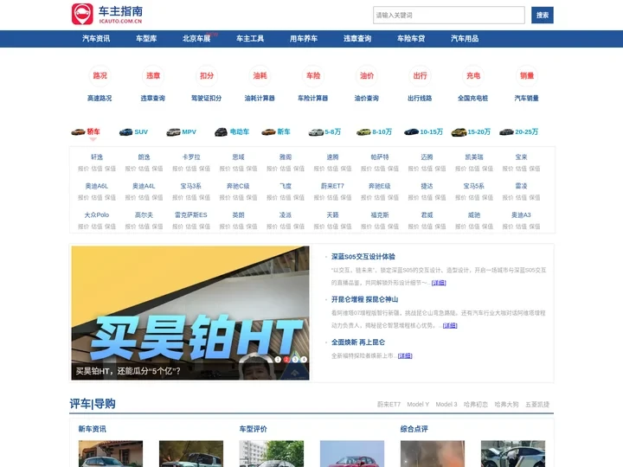Screen dimensions: 623x467
Task: Go to carousel slide 1 indicator
Action: (278, 360)
